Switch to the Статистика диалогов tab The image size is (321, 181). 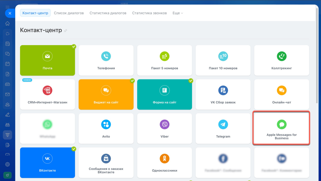(108, 13)
